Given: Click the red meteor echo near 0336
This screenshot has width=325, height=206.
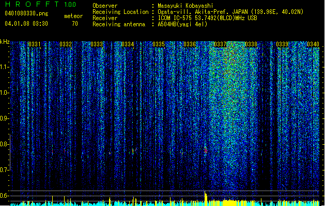Looking at the screenshot, I should (206, 150).
